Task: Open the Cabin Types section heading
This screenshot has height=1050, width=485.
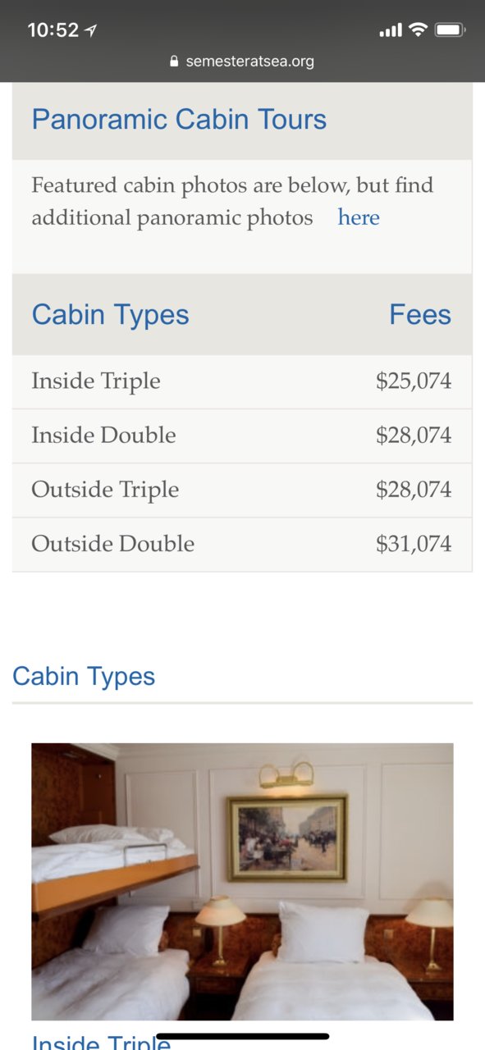Action: coord(84,677)
